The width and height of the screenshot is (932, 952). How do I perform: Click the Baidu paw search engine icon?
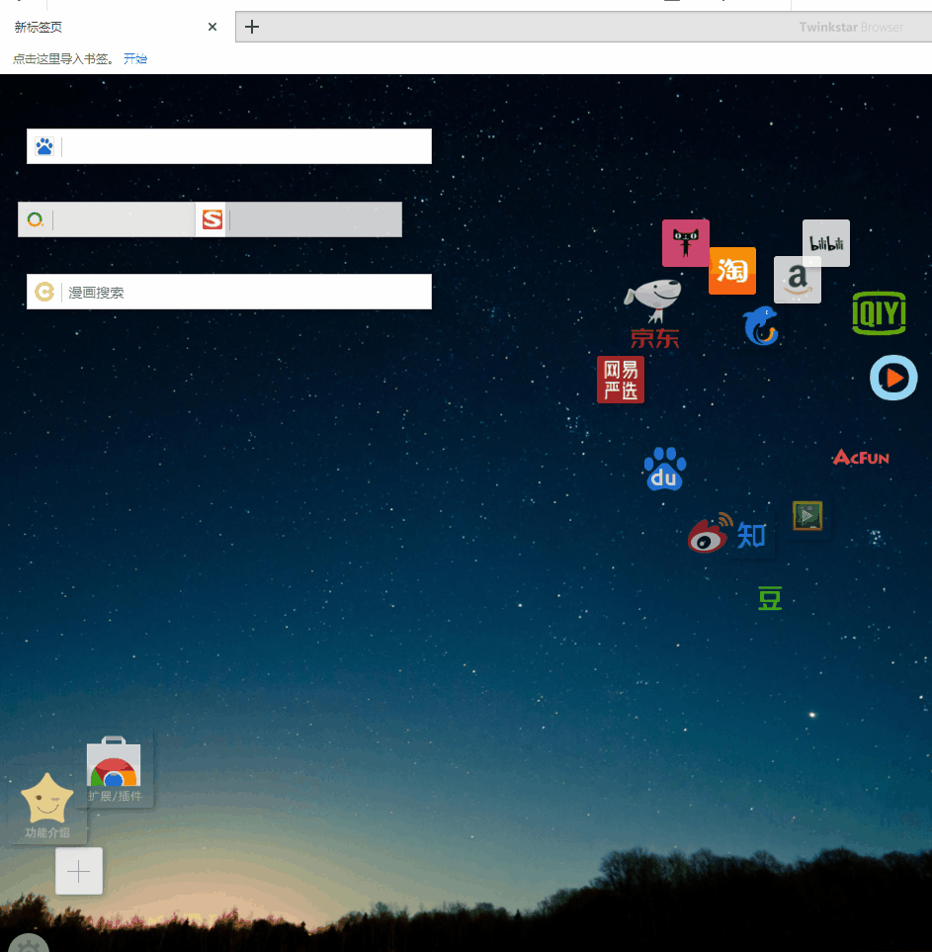pos(44,146)
